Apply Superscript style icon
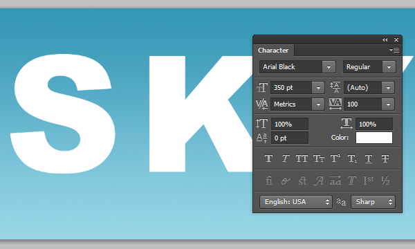The height and width of the screenshot is (249, 415). pyautogui.click(x=335, y=158)
